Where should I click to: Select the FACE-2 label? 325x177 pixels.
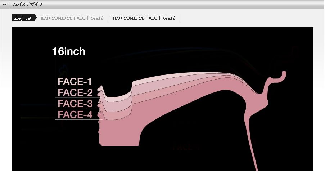click(75, 92)
